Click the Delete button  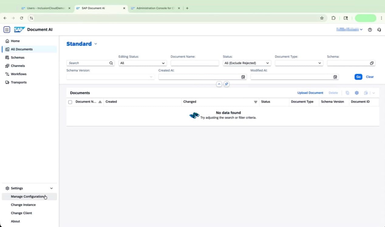[333, 93]
